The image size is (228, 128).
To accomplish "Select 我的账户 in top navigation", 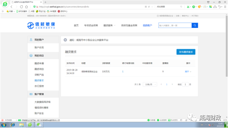I will click(x=147, y=25).
